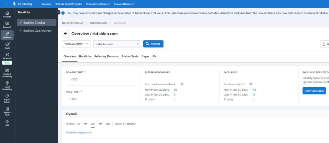This screenshot has width=329, height=143.
Task: Click the blue Search button
Action: 153,44
